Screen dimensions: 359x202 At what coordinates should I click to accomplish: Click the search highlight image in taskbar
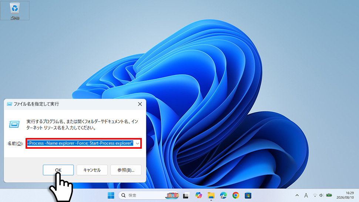point(172,195)
